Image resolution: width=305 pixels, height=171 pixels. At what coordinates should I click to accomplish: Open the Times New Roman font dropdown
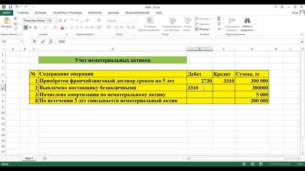tap(46, 20)
